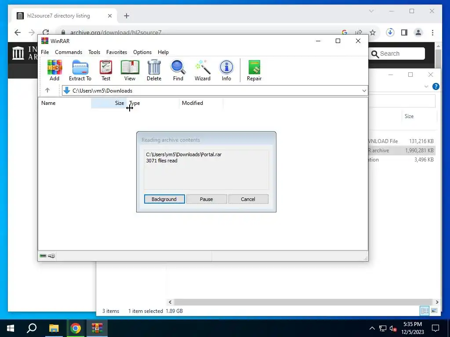Click the muted volume tray icon
450x337 pixels.
click(393, 328)
